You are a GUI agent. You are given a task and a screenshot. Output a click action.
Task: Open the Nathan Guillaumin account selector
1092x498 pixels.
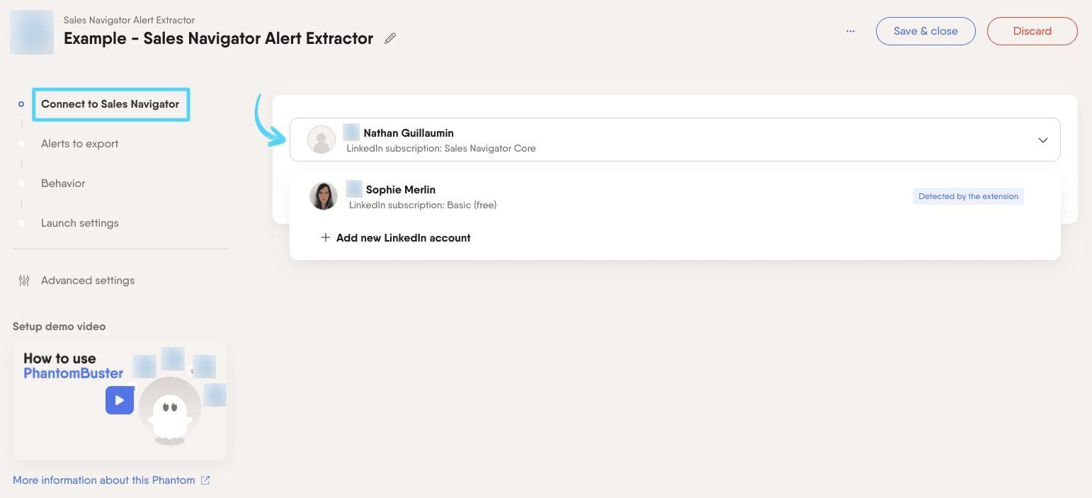click(675, 140)
